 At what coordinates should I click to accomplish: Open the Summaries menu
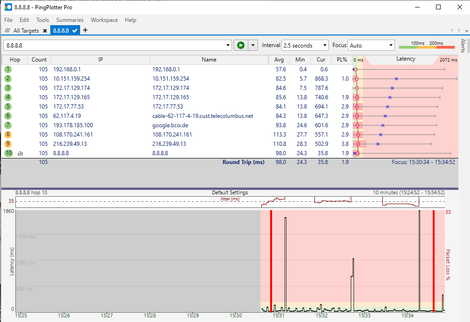[70, 20]
